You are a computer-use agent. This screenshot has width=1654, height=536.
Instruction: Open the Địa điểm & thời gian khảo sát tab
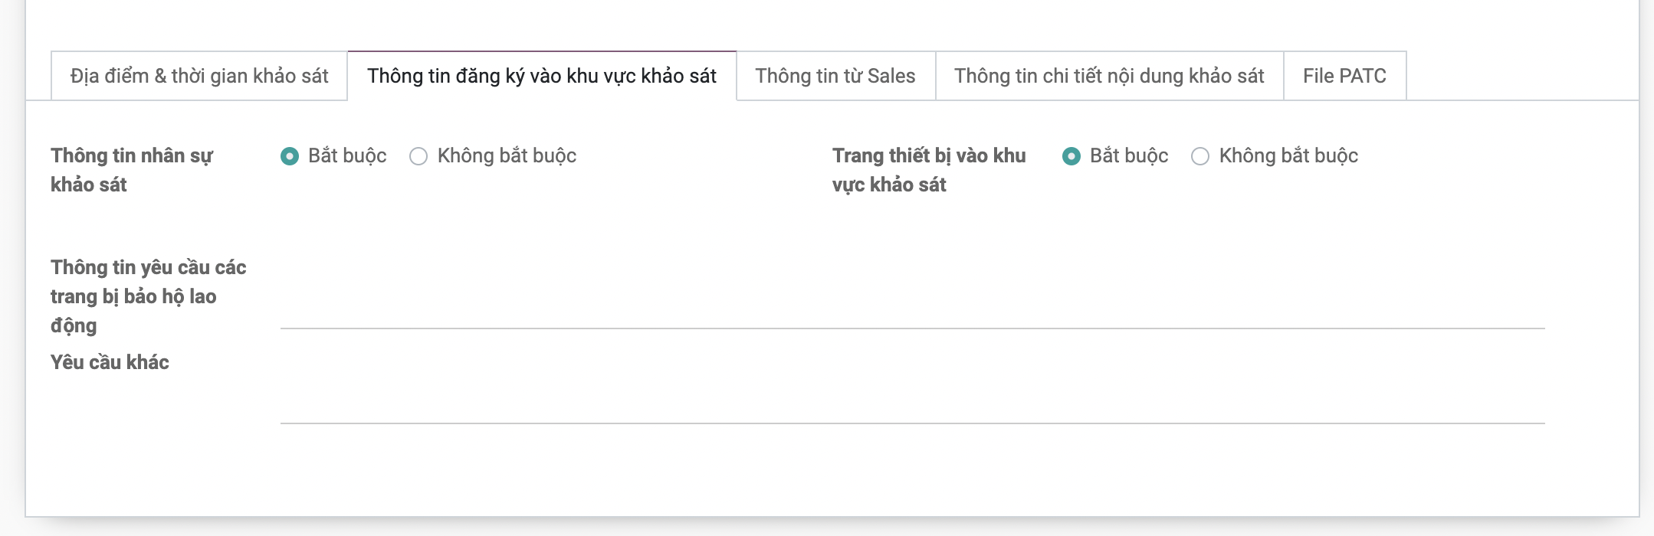199,76
